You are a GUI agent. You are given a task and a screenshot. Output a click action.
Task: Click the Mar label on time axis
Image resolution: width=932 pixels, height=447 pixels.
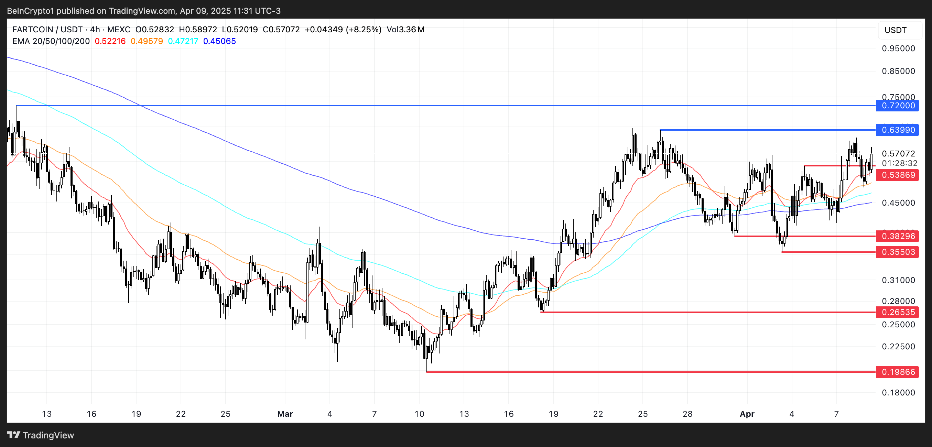tap(285, 414)
